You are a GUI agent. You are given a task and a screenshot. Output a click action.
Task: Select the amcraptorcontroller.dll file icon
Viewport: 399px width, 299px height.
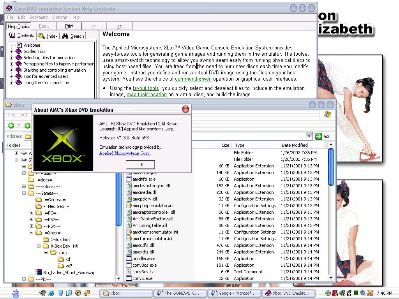pos(129,212)
